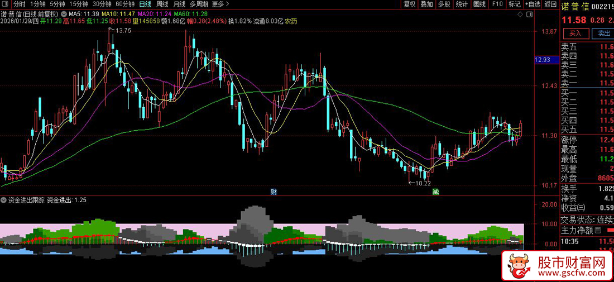614x282 pixels.
Task: Select the 15分钟 period tab
Action: coord(79,4)
